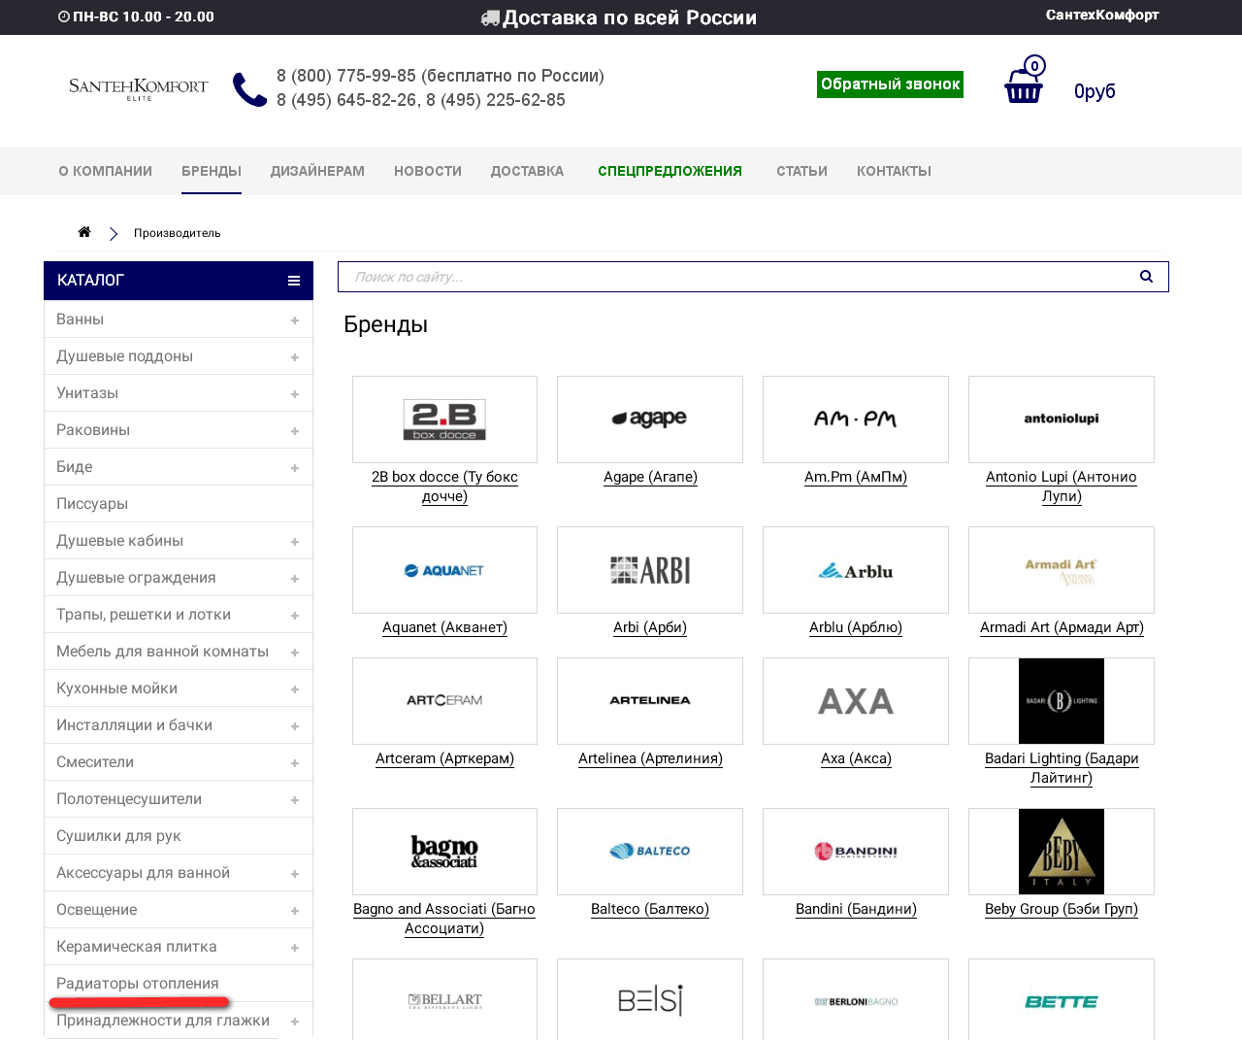Open the Bellart brand logo
Image resolution: width=1242 pixels, height=1040 pixels.
[444, 999]
